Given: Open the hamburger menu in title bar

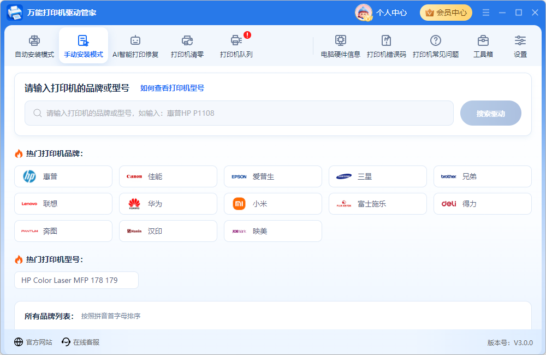Looking at the screenshot, I should (486, 13).
